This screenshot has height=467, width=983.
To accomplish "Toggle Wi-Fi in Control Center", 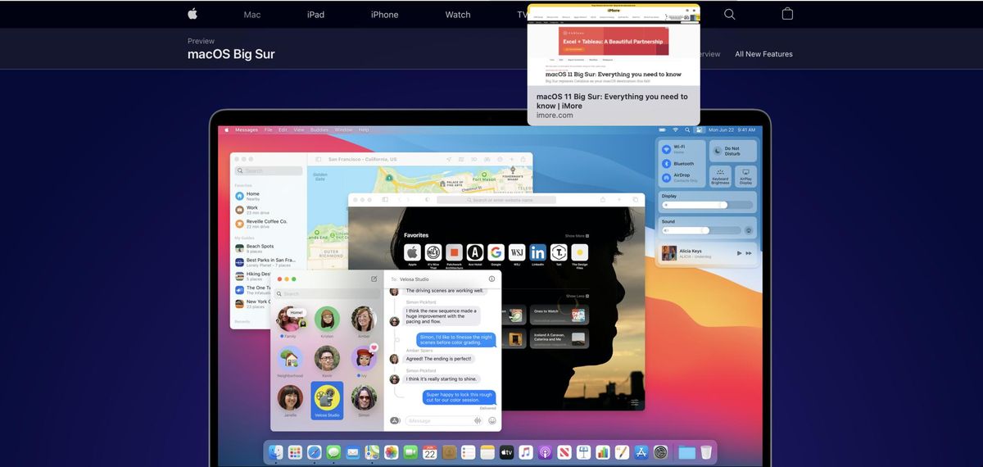I will [665, 149].
